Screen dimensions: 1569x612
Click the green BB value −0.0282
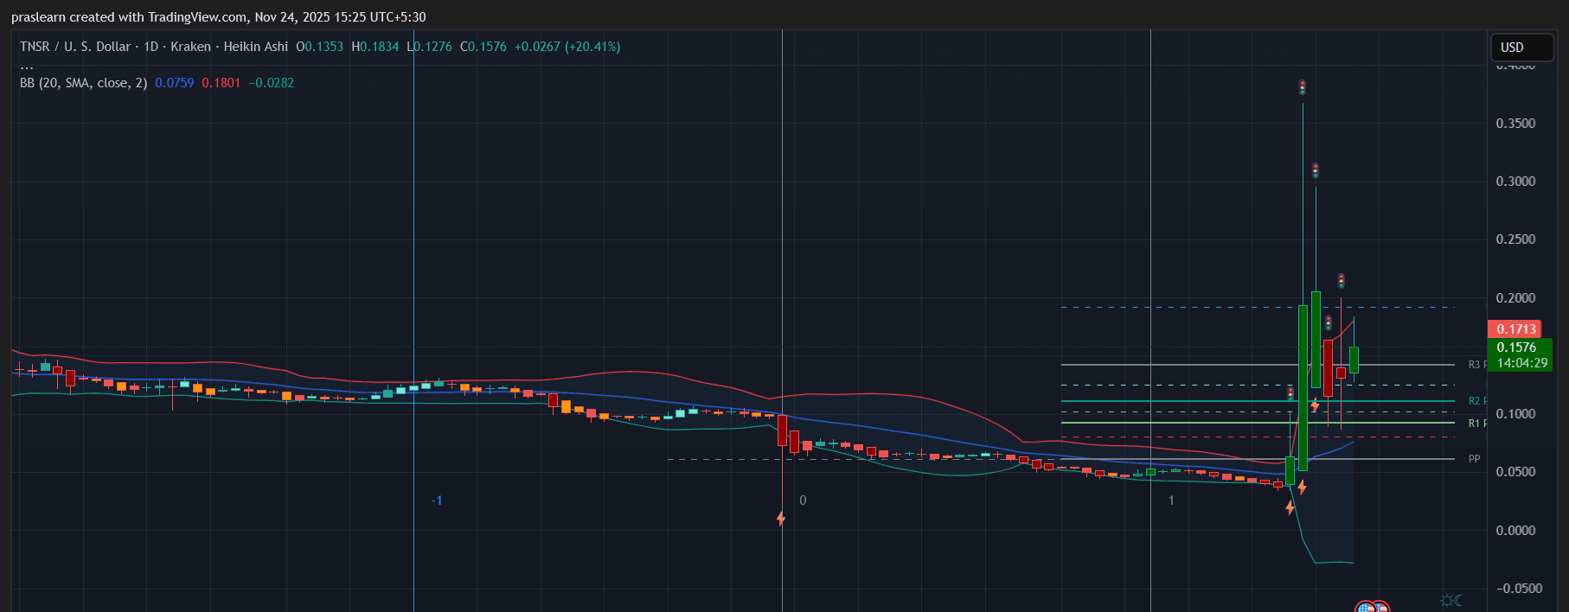pos(271,83)
